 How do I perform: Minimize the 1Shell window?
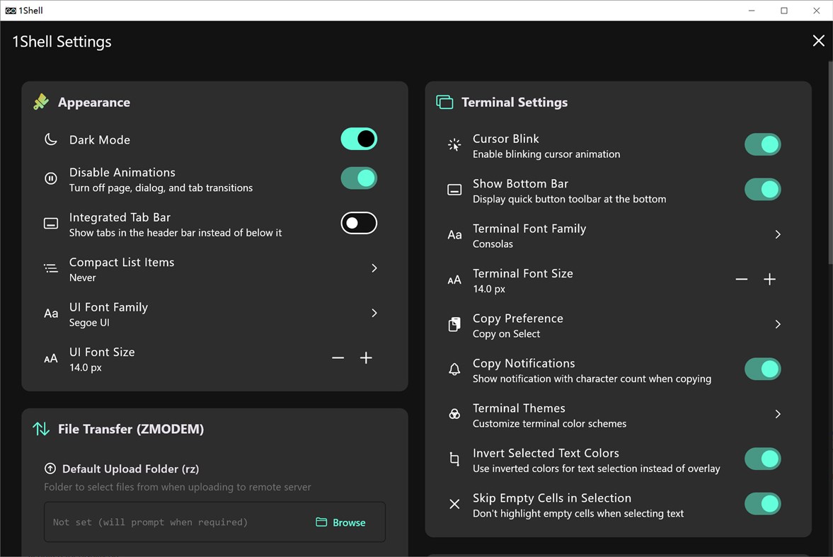pyautogui.click(x=751, y=10)
